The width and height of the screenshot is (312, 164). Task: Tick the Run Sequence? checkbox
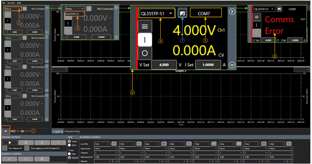[x=5, y=148]
